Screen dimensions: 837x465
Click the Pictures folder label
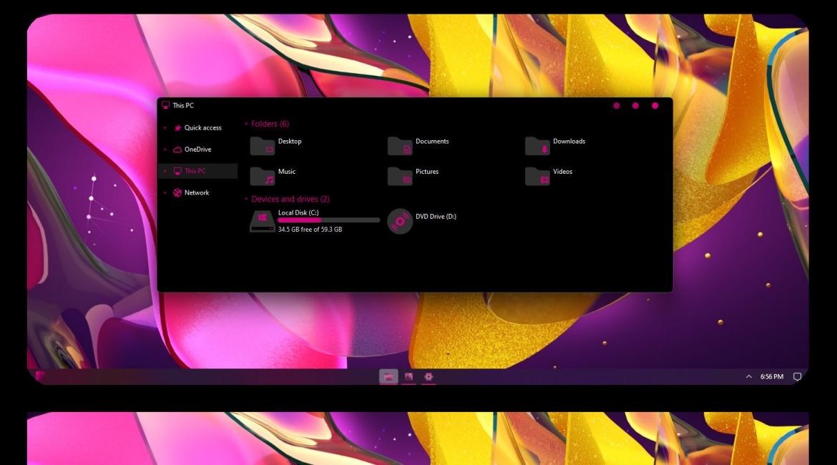tap(427, 172)
